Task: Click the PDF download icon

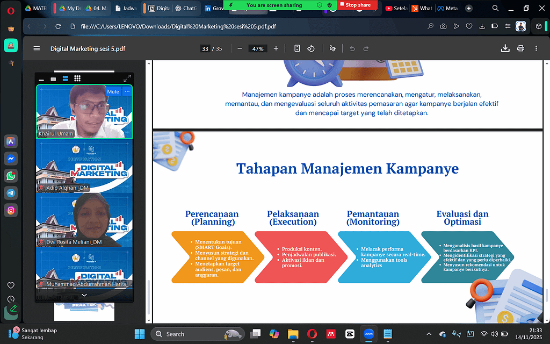Action: pos(505,48)
